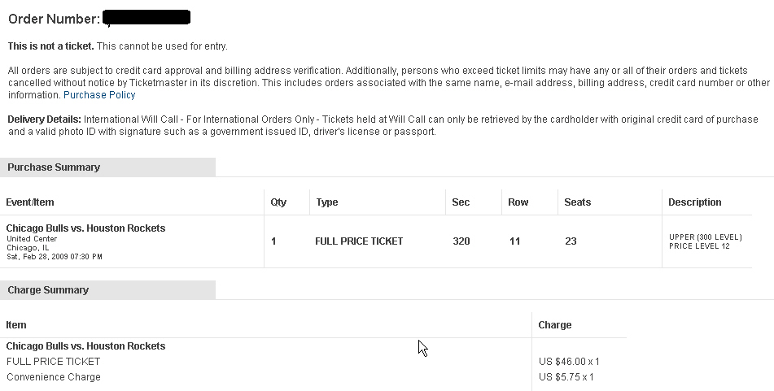Click the Event/Item column header
The width and height of the screenshot is (774, 391).
click(30, 202)
